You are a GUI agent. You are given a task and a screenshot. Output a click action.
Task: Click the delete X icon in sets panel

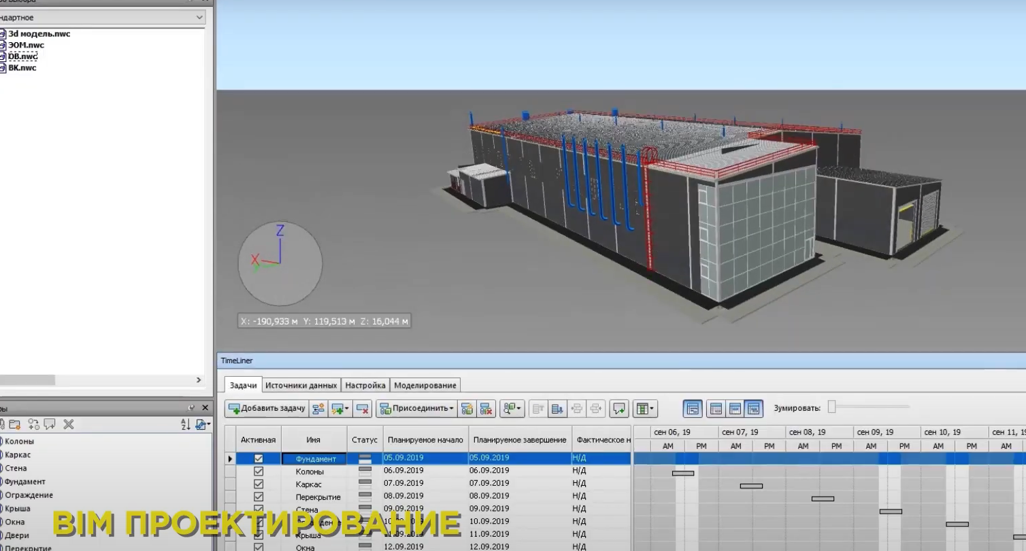click(x=68, y=424)
